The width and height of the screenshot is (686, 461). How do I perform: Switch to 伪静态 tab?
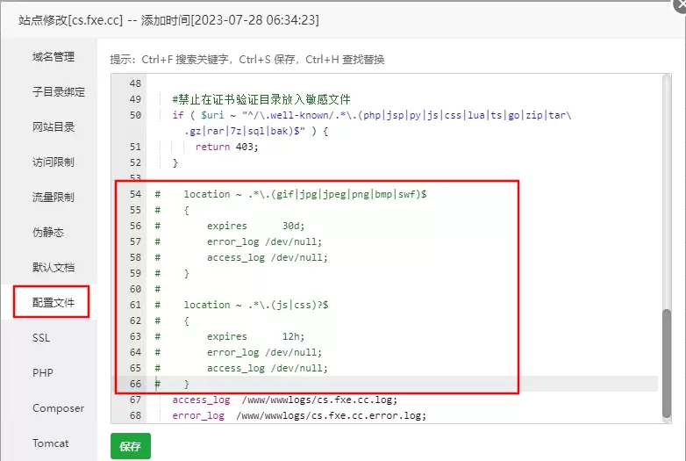pos(48,232)
